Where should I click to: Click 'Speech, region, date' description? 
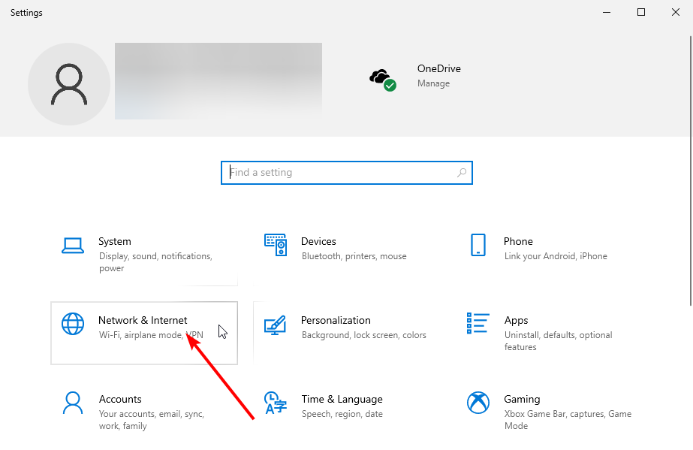[x=342, y=414]
